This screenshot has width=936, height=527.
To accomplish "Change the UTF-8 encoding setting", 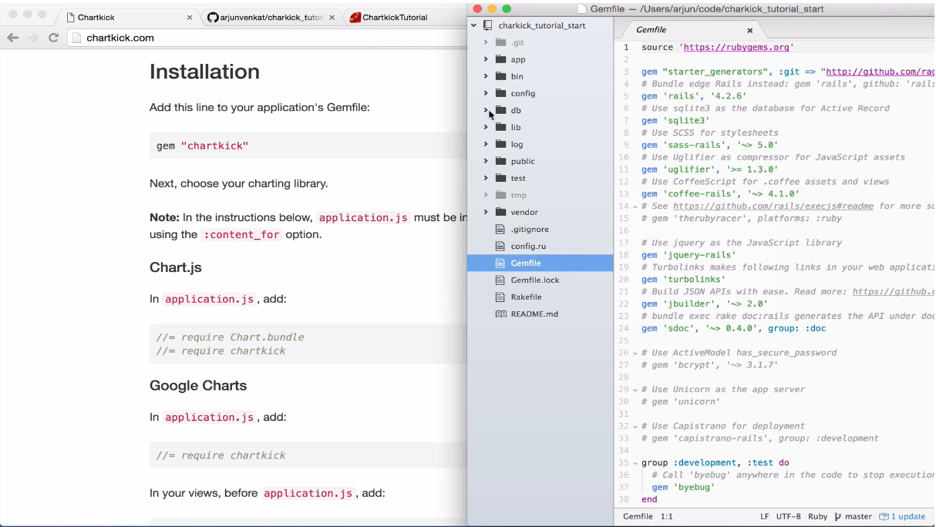I will pos(788,516).
